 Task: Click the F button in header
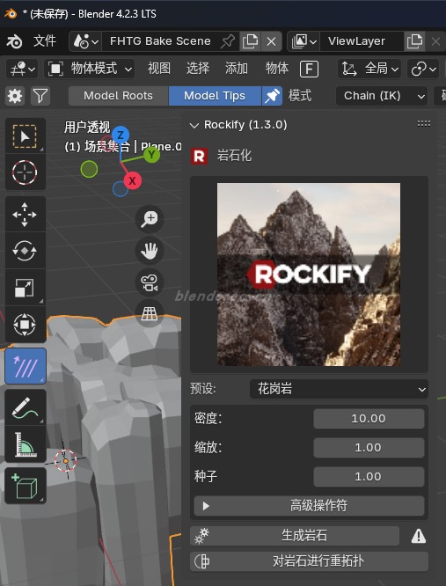310,69
